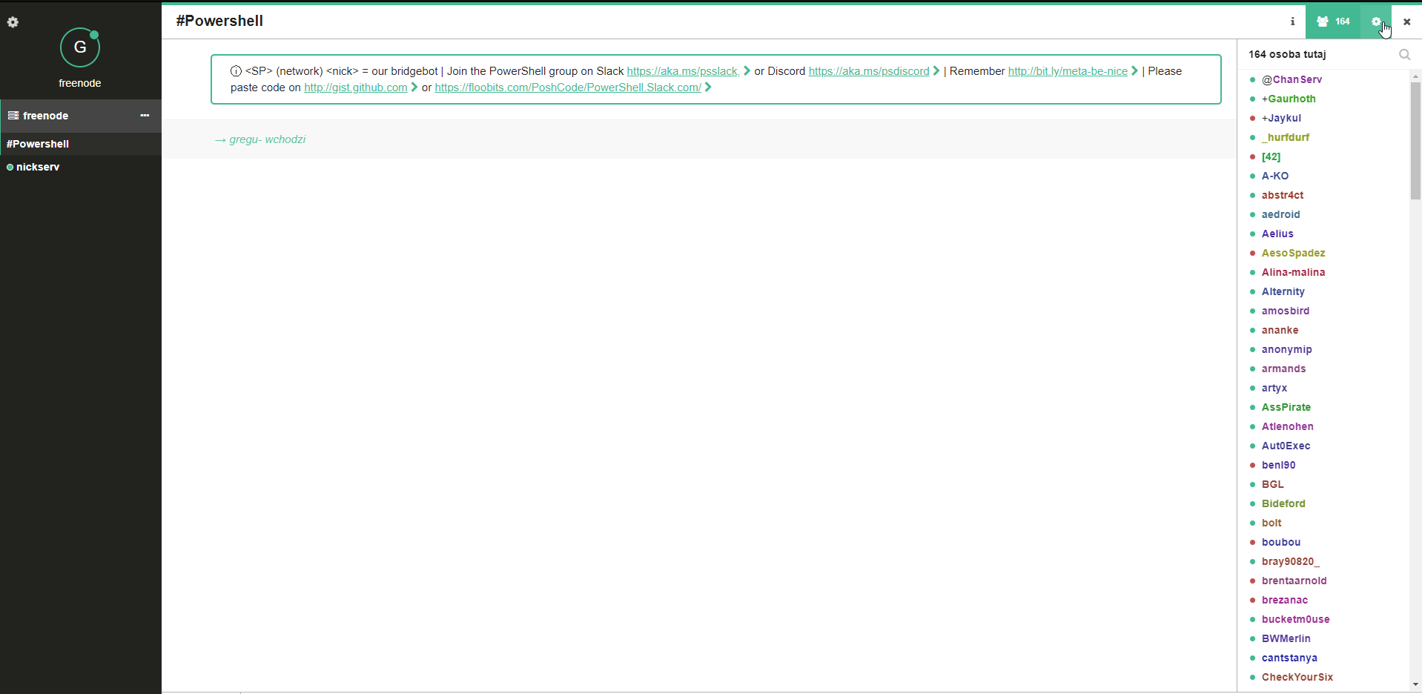Click the nicklist scrollbar thumb

point(1415,140)
